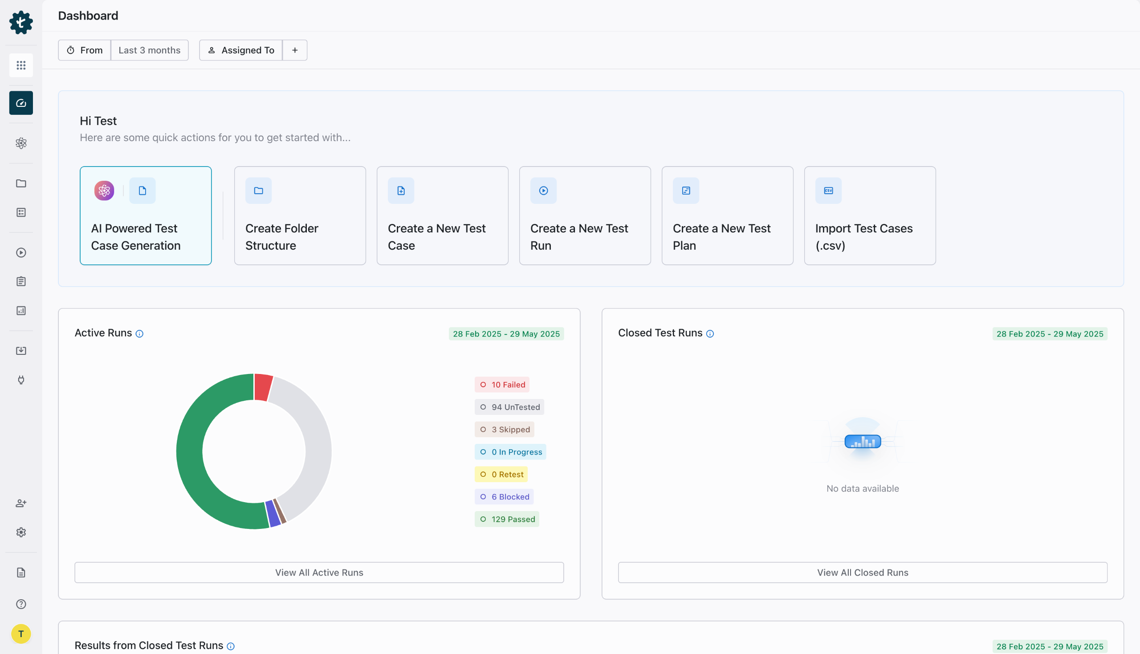This screenshot has height=654, width=1140.
Task: Click the help question mark icon
Action: pyautogui.click(x=20, y=604)
